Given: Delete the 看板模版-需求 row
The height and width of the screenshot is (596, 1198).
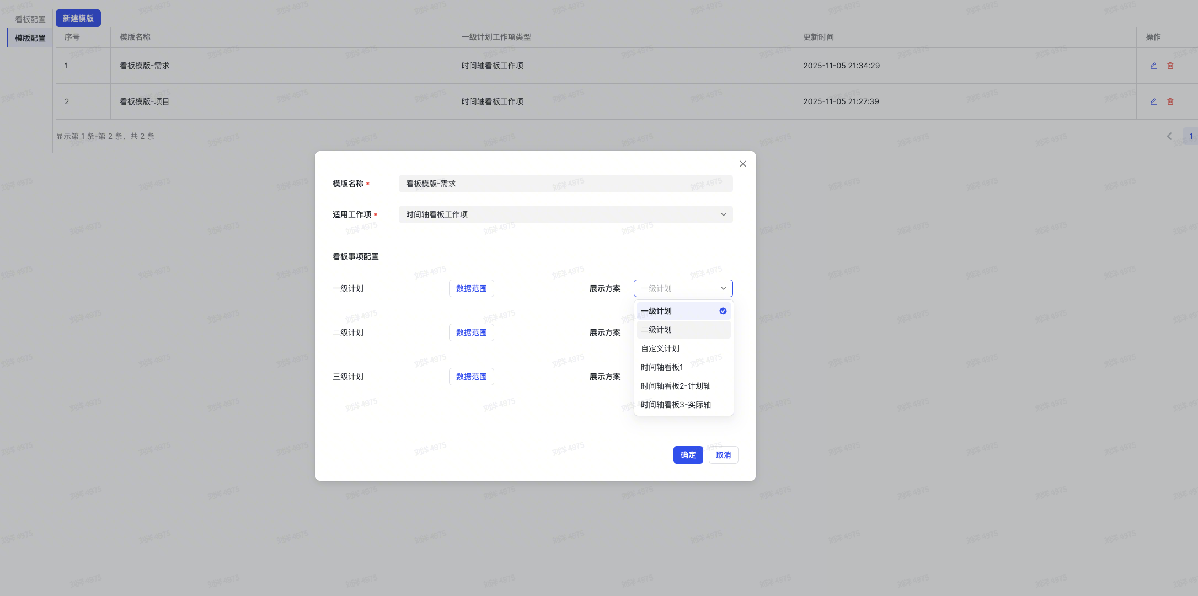Looking at the screenshot, I should coord(1170,66).
